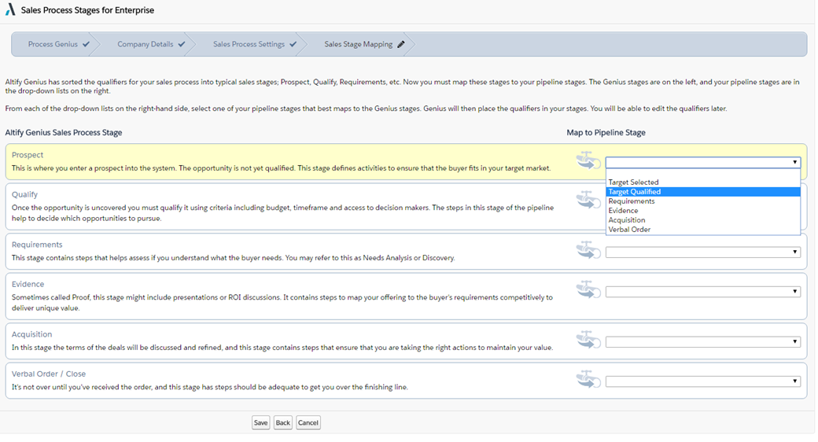Choose Target Selected from dropdown list

pos(702,182)
